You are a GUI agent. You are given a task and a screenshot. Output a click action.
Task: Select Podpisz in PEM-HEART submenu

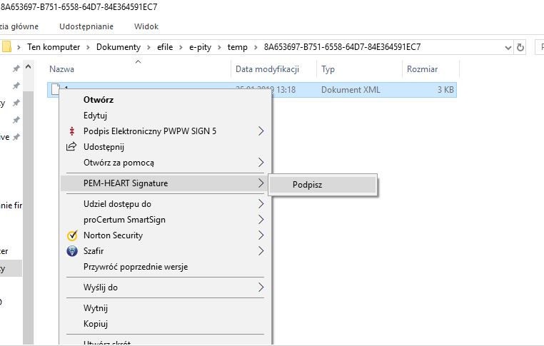coord(308,184)
